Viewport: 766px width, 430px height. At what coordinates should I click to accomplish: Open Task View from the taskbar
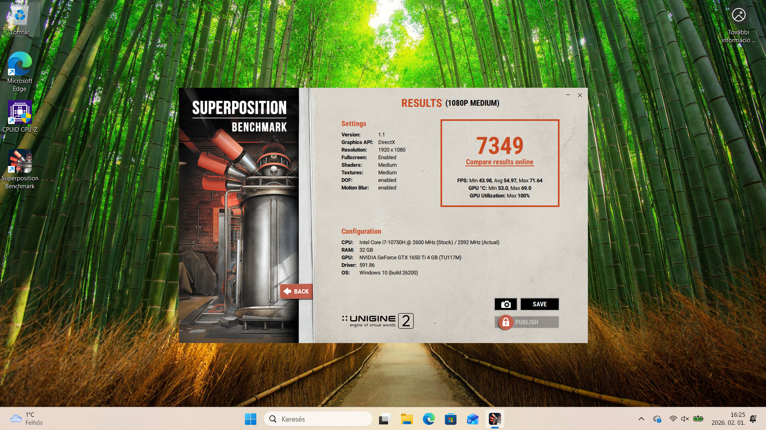point(384,419)
